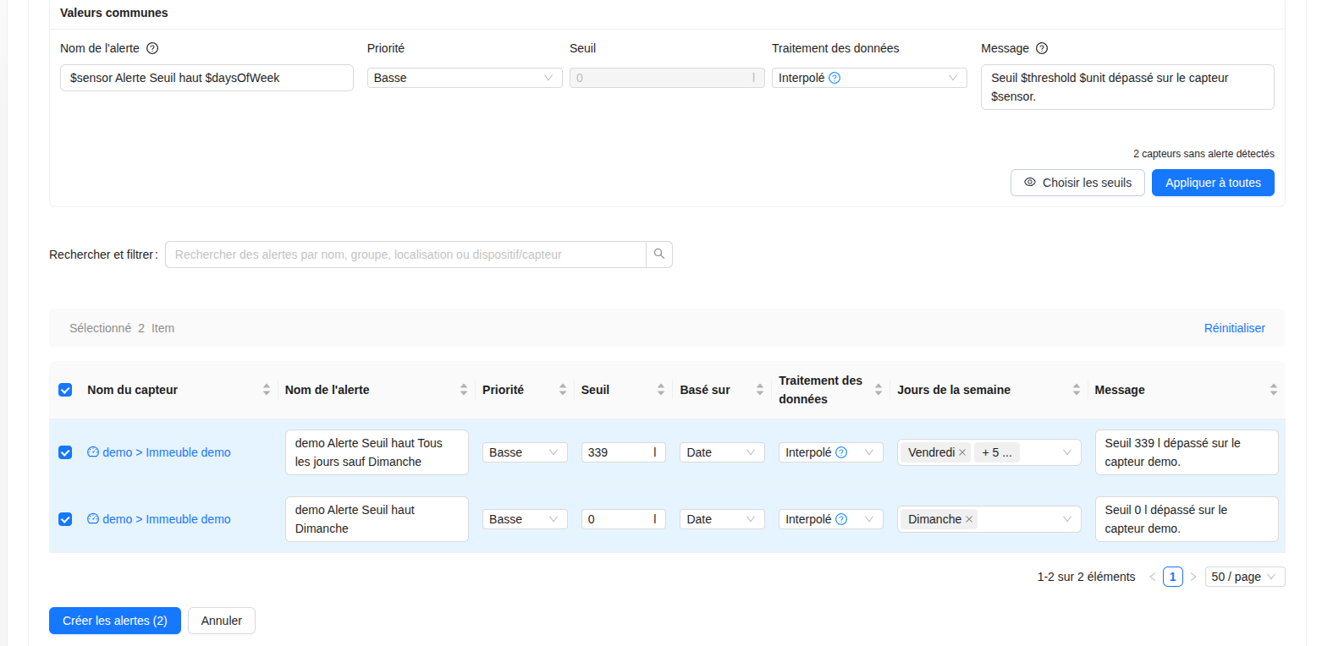This screenshot has height=646, width=1322.
Task: Click help icon beside Message label
Action: [x=1042, y=48]
